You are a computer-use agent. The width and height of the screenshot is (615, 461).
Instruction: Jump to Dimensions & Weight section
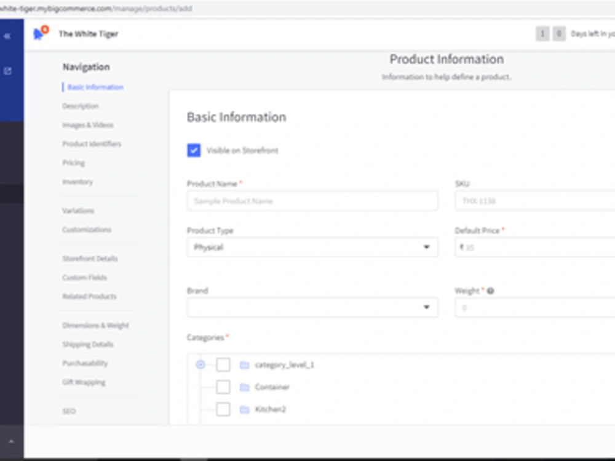coord(96,326)
